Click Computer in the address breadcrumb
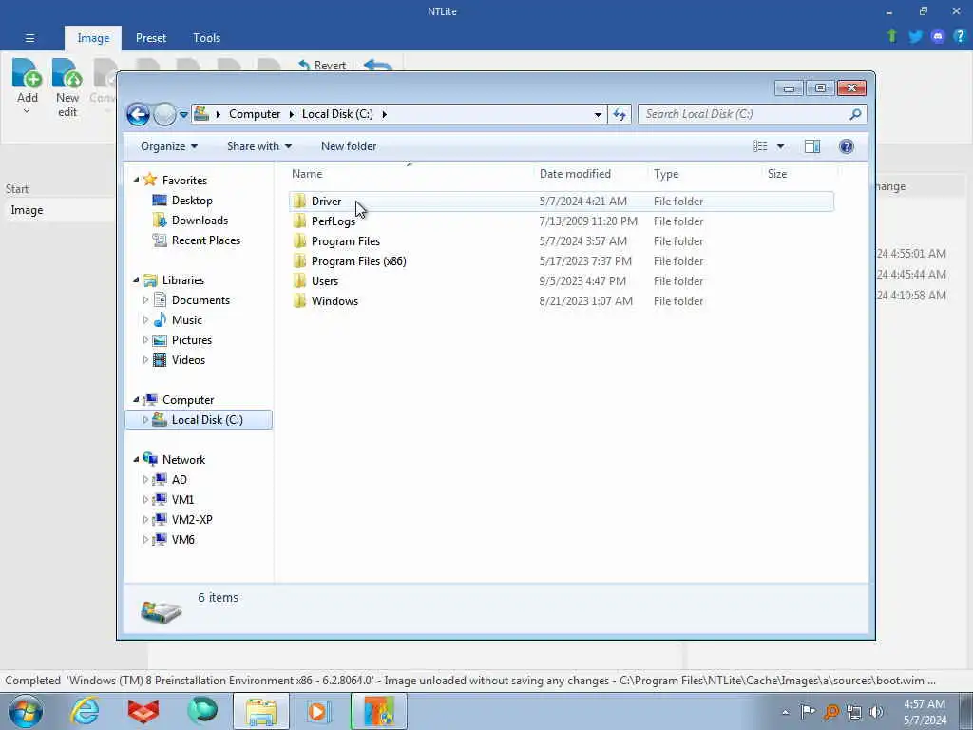Screen dimensions: 973x730 pyautogui.click(x=255, y=114)
